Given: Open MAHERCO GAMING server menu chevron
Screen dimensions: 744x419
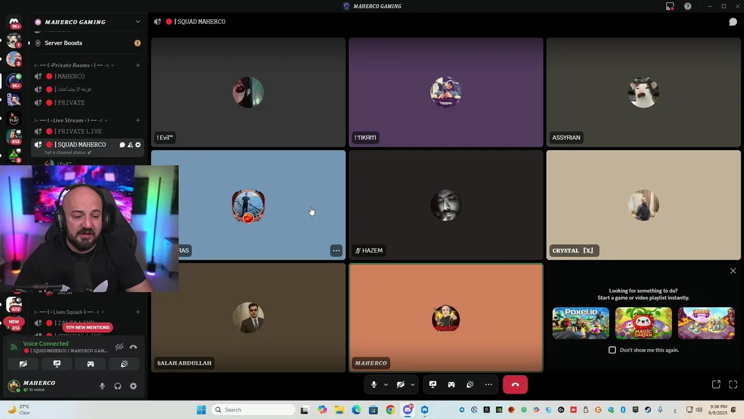Looking at the screenshot, I should coord(138,22).
